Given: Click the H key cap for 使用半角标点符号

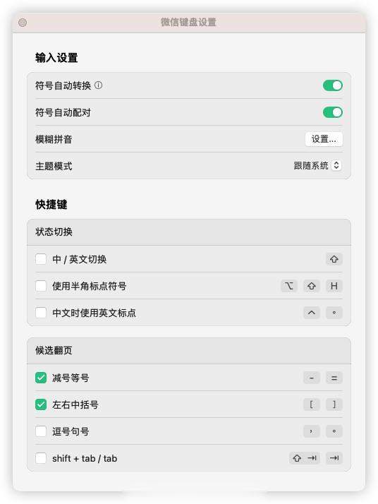Looking at the screenshot, I should [x=334, y=286].
